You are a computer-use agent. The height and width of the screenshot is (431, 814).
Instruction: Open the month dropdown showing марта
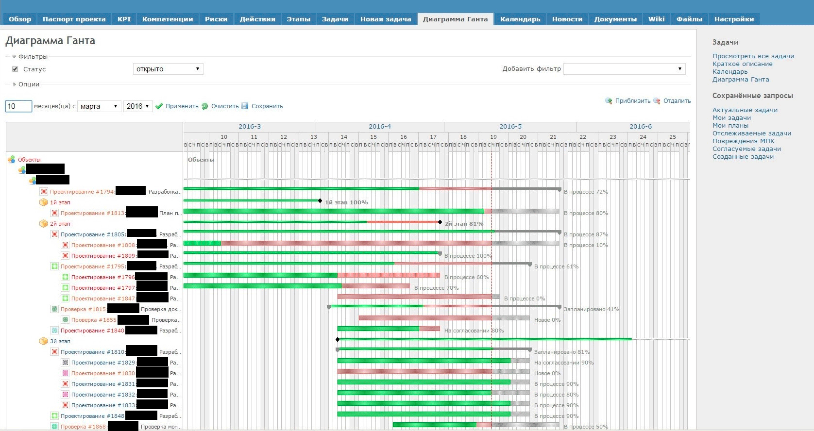pyautogui.click(x=99, y=106)
